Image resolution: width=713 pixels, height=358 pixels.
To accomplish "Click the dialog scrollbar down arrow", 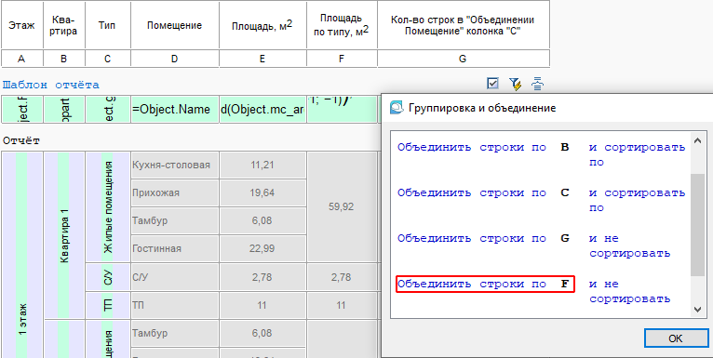I will click(x=698, y=310).
